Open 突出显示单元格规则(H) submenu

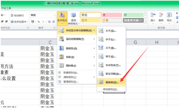tap(77, 30)
